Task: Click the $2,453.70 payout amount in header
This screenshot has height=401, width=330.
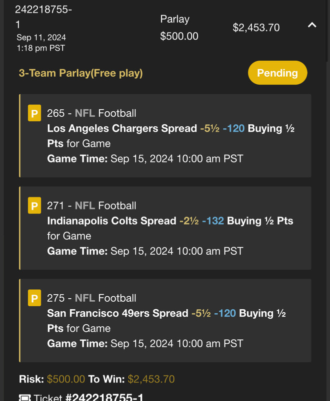Action: pos(256,28)
